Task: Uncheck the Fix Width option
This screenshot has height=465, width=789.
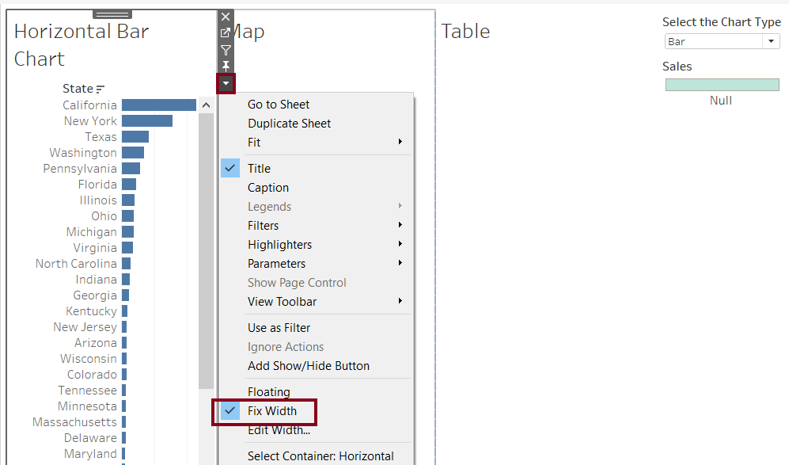Action: [x=271, y=411]
